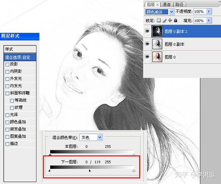Image resolution: width=221 pixels, height=184 pixels.
Task: Select the 图层 0 副本 layer thumbnail
Action: point(157,44)
